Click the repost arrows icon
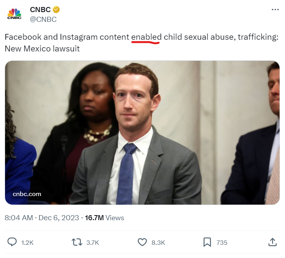The width and height of the screenshot is (285, 258). [x=77, y=242]
